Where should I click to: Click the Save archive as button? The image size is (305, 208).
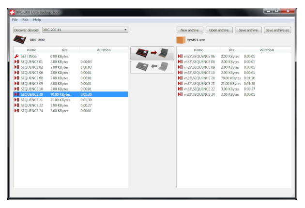click(277, 30)
